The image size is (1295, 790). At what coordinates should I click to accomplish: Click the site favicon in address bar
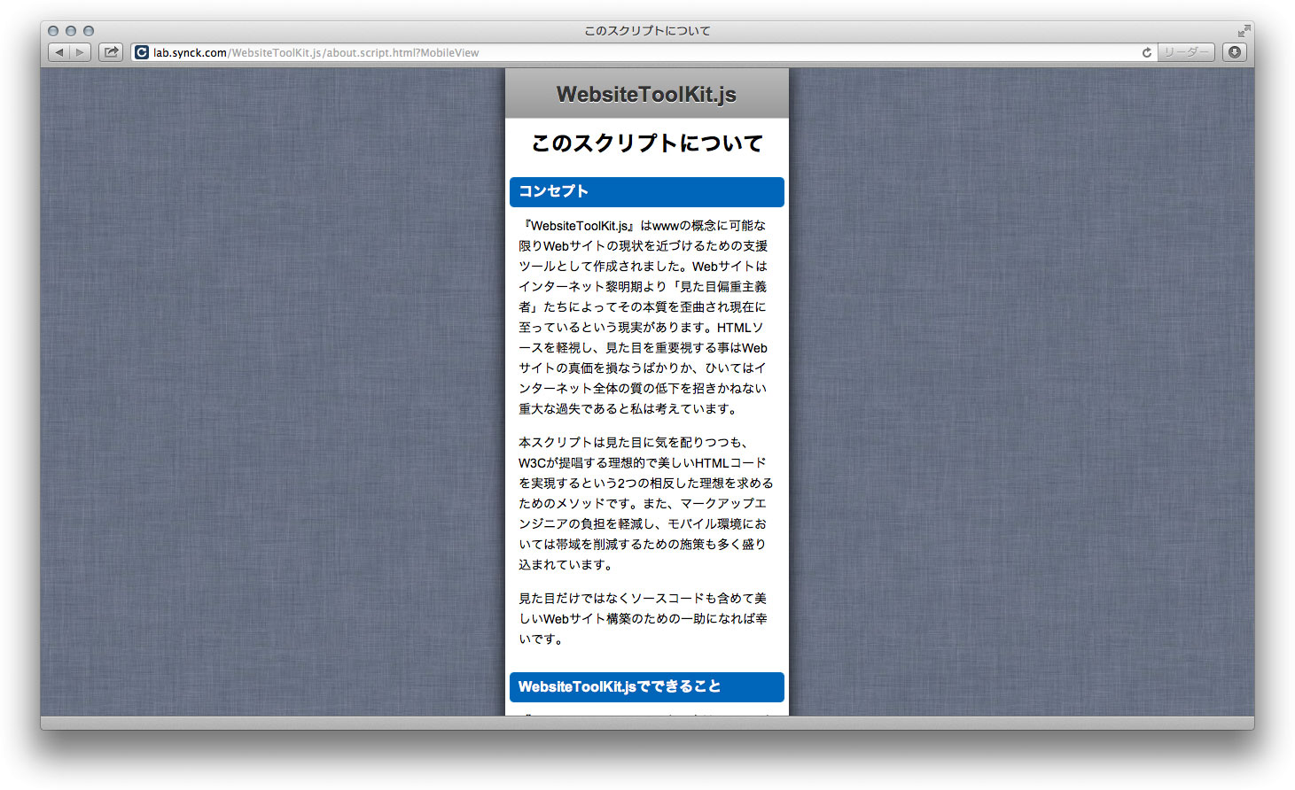[142, 52]
